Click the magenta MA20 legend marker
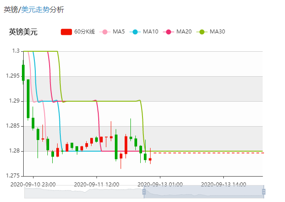Image resolution: width=285 pixels, height=202 pixels. 169,32
